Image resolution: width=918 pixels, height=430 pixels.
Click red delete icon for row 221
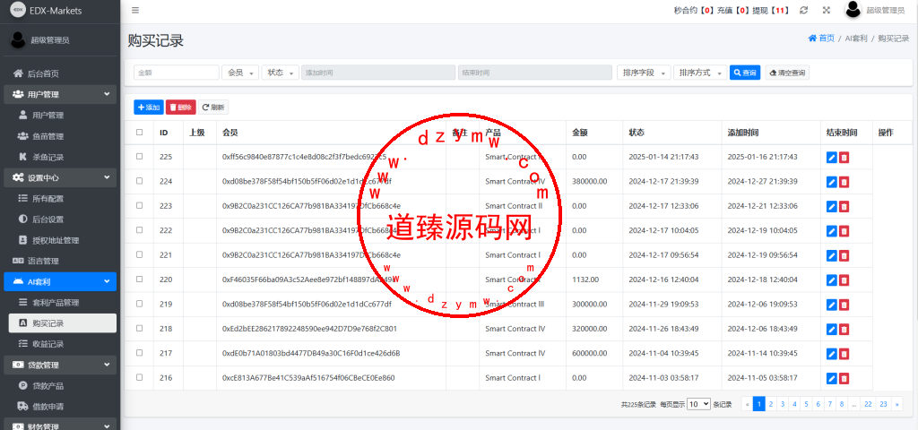click(x=844, y=256)
